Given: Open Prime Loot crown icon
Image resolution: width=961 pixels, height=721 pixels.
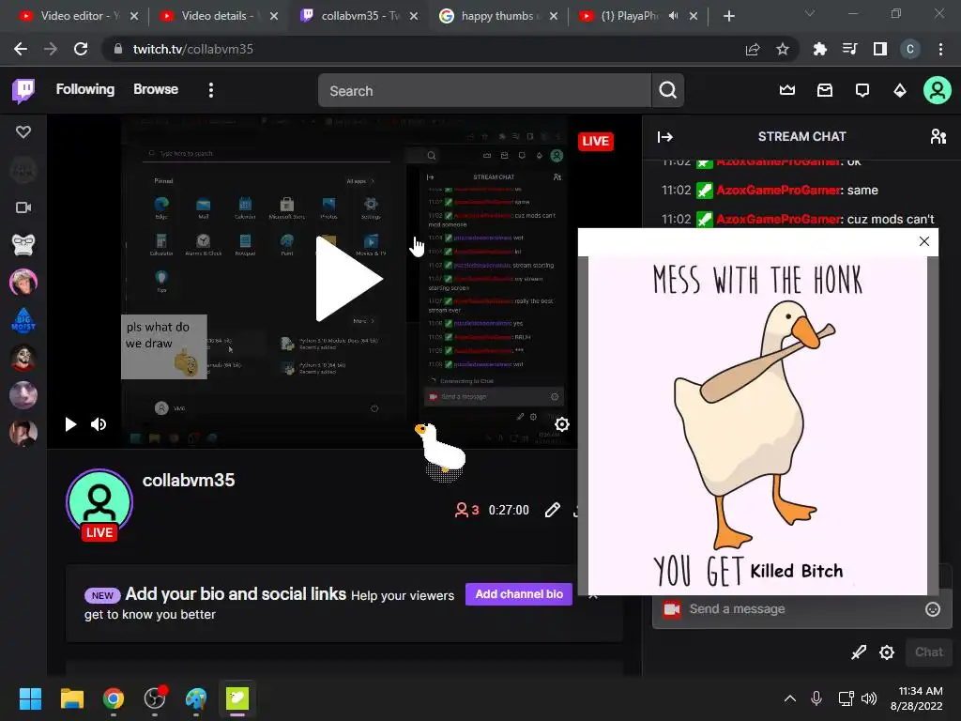Looking at the screenshot, I should pos(787,91).
